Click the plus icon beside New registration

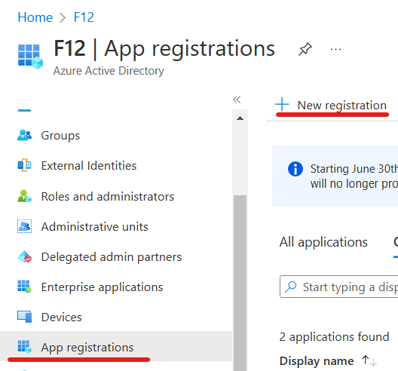pos(282,104)
